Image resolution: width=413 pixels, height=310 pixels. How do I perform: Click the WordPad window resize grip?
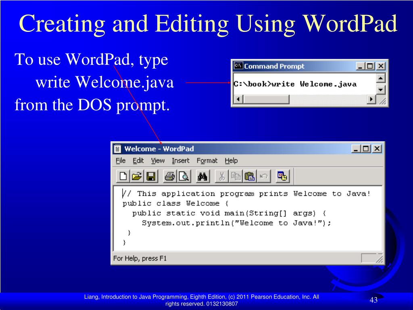point(379,259)
